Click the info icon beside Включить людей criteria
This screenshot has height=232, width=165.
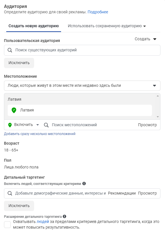(84, 184)
